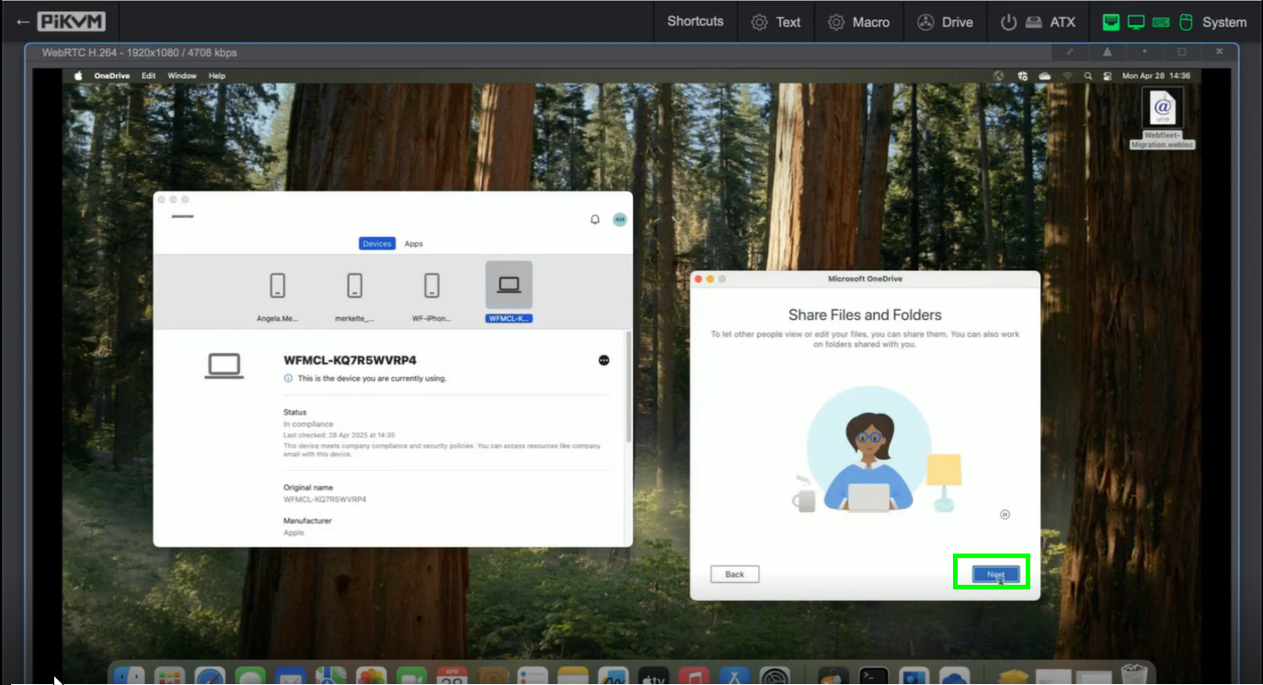Viewport: 1263px width, 685px height.
Task: Open Apple TV from the Dock
Action: 653,677
